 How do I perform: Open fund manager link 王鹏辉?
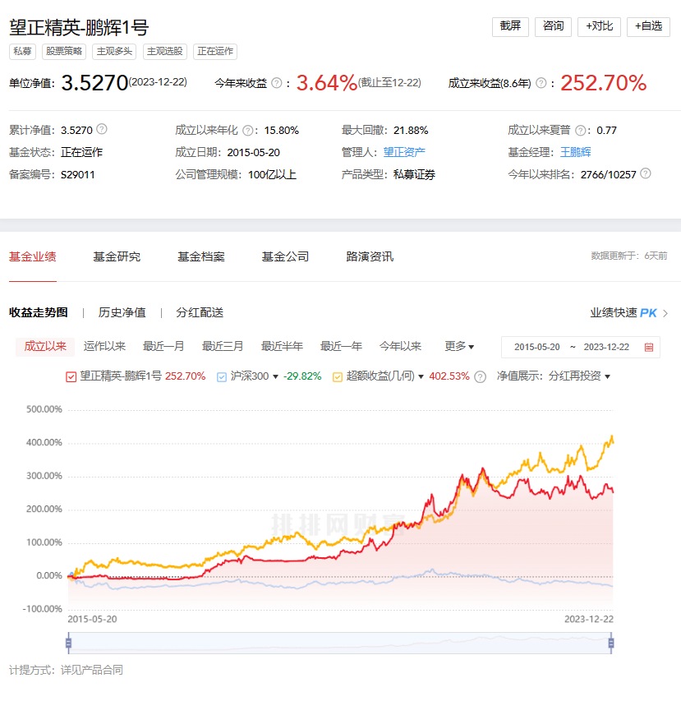coord(575,152)
